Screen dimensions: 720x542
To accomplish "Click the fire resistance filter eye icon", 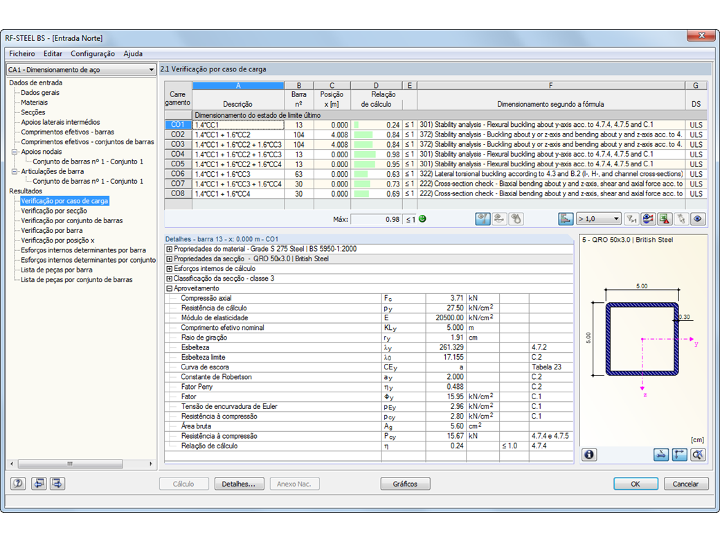I will 516,219.
